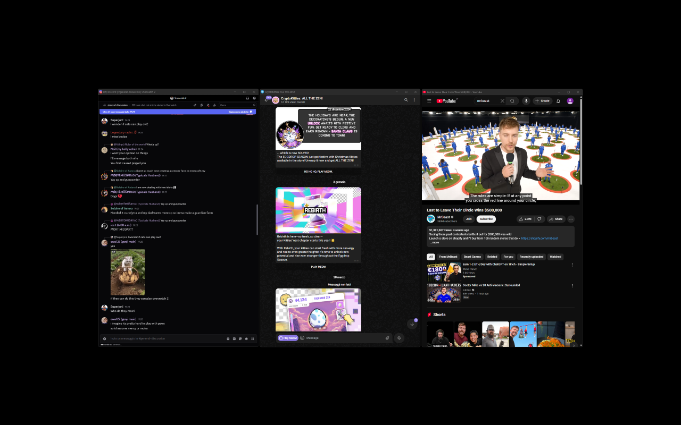Open search in the CryptoKitties Telegram chat
681x425 pixels.
coord(406,100)
